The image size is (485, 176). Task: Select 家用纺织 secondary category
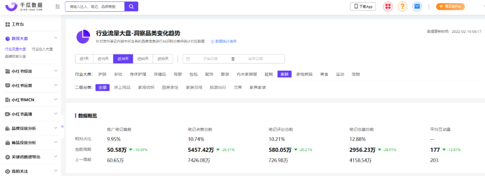[x=146, y=87]
